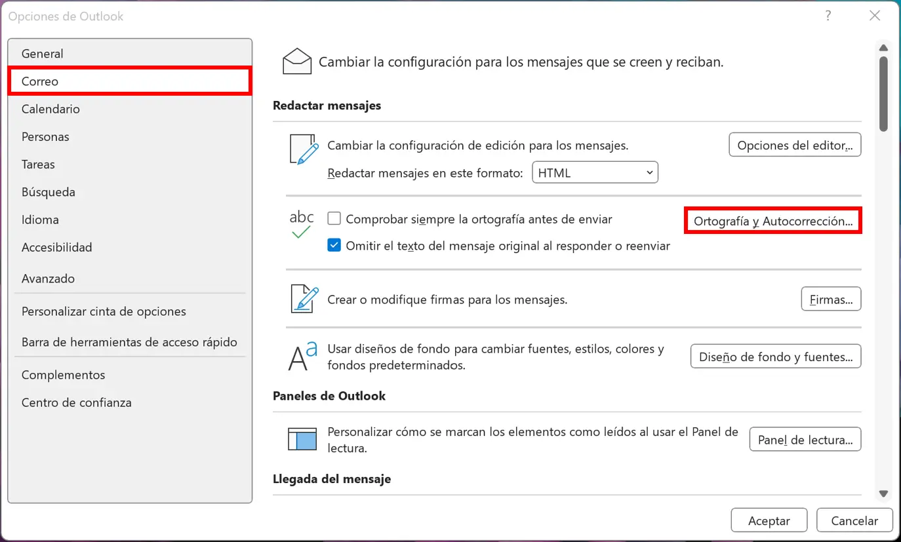
Task: Uncheck Omitir el texto del mensaje original
Action: [334, 246]
